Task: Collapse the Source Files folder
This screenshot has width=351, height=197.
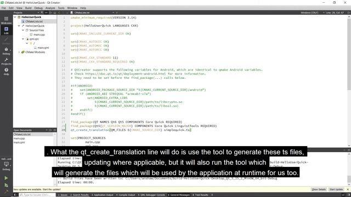Action: [23, 30]
